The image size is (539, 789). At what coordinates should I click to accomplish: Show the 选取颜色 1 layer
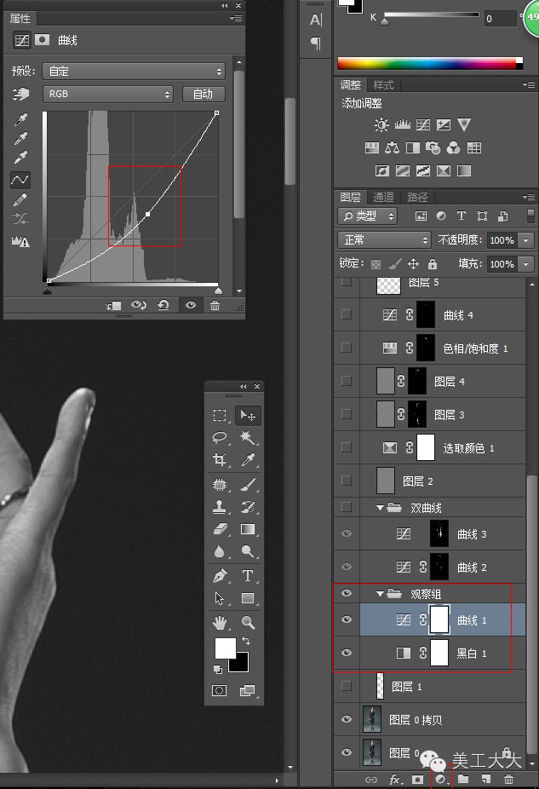click(x=347, y=446)
